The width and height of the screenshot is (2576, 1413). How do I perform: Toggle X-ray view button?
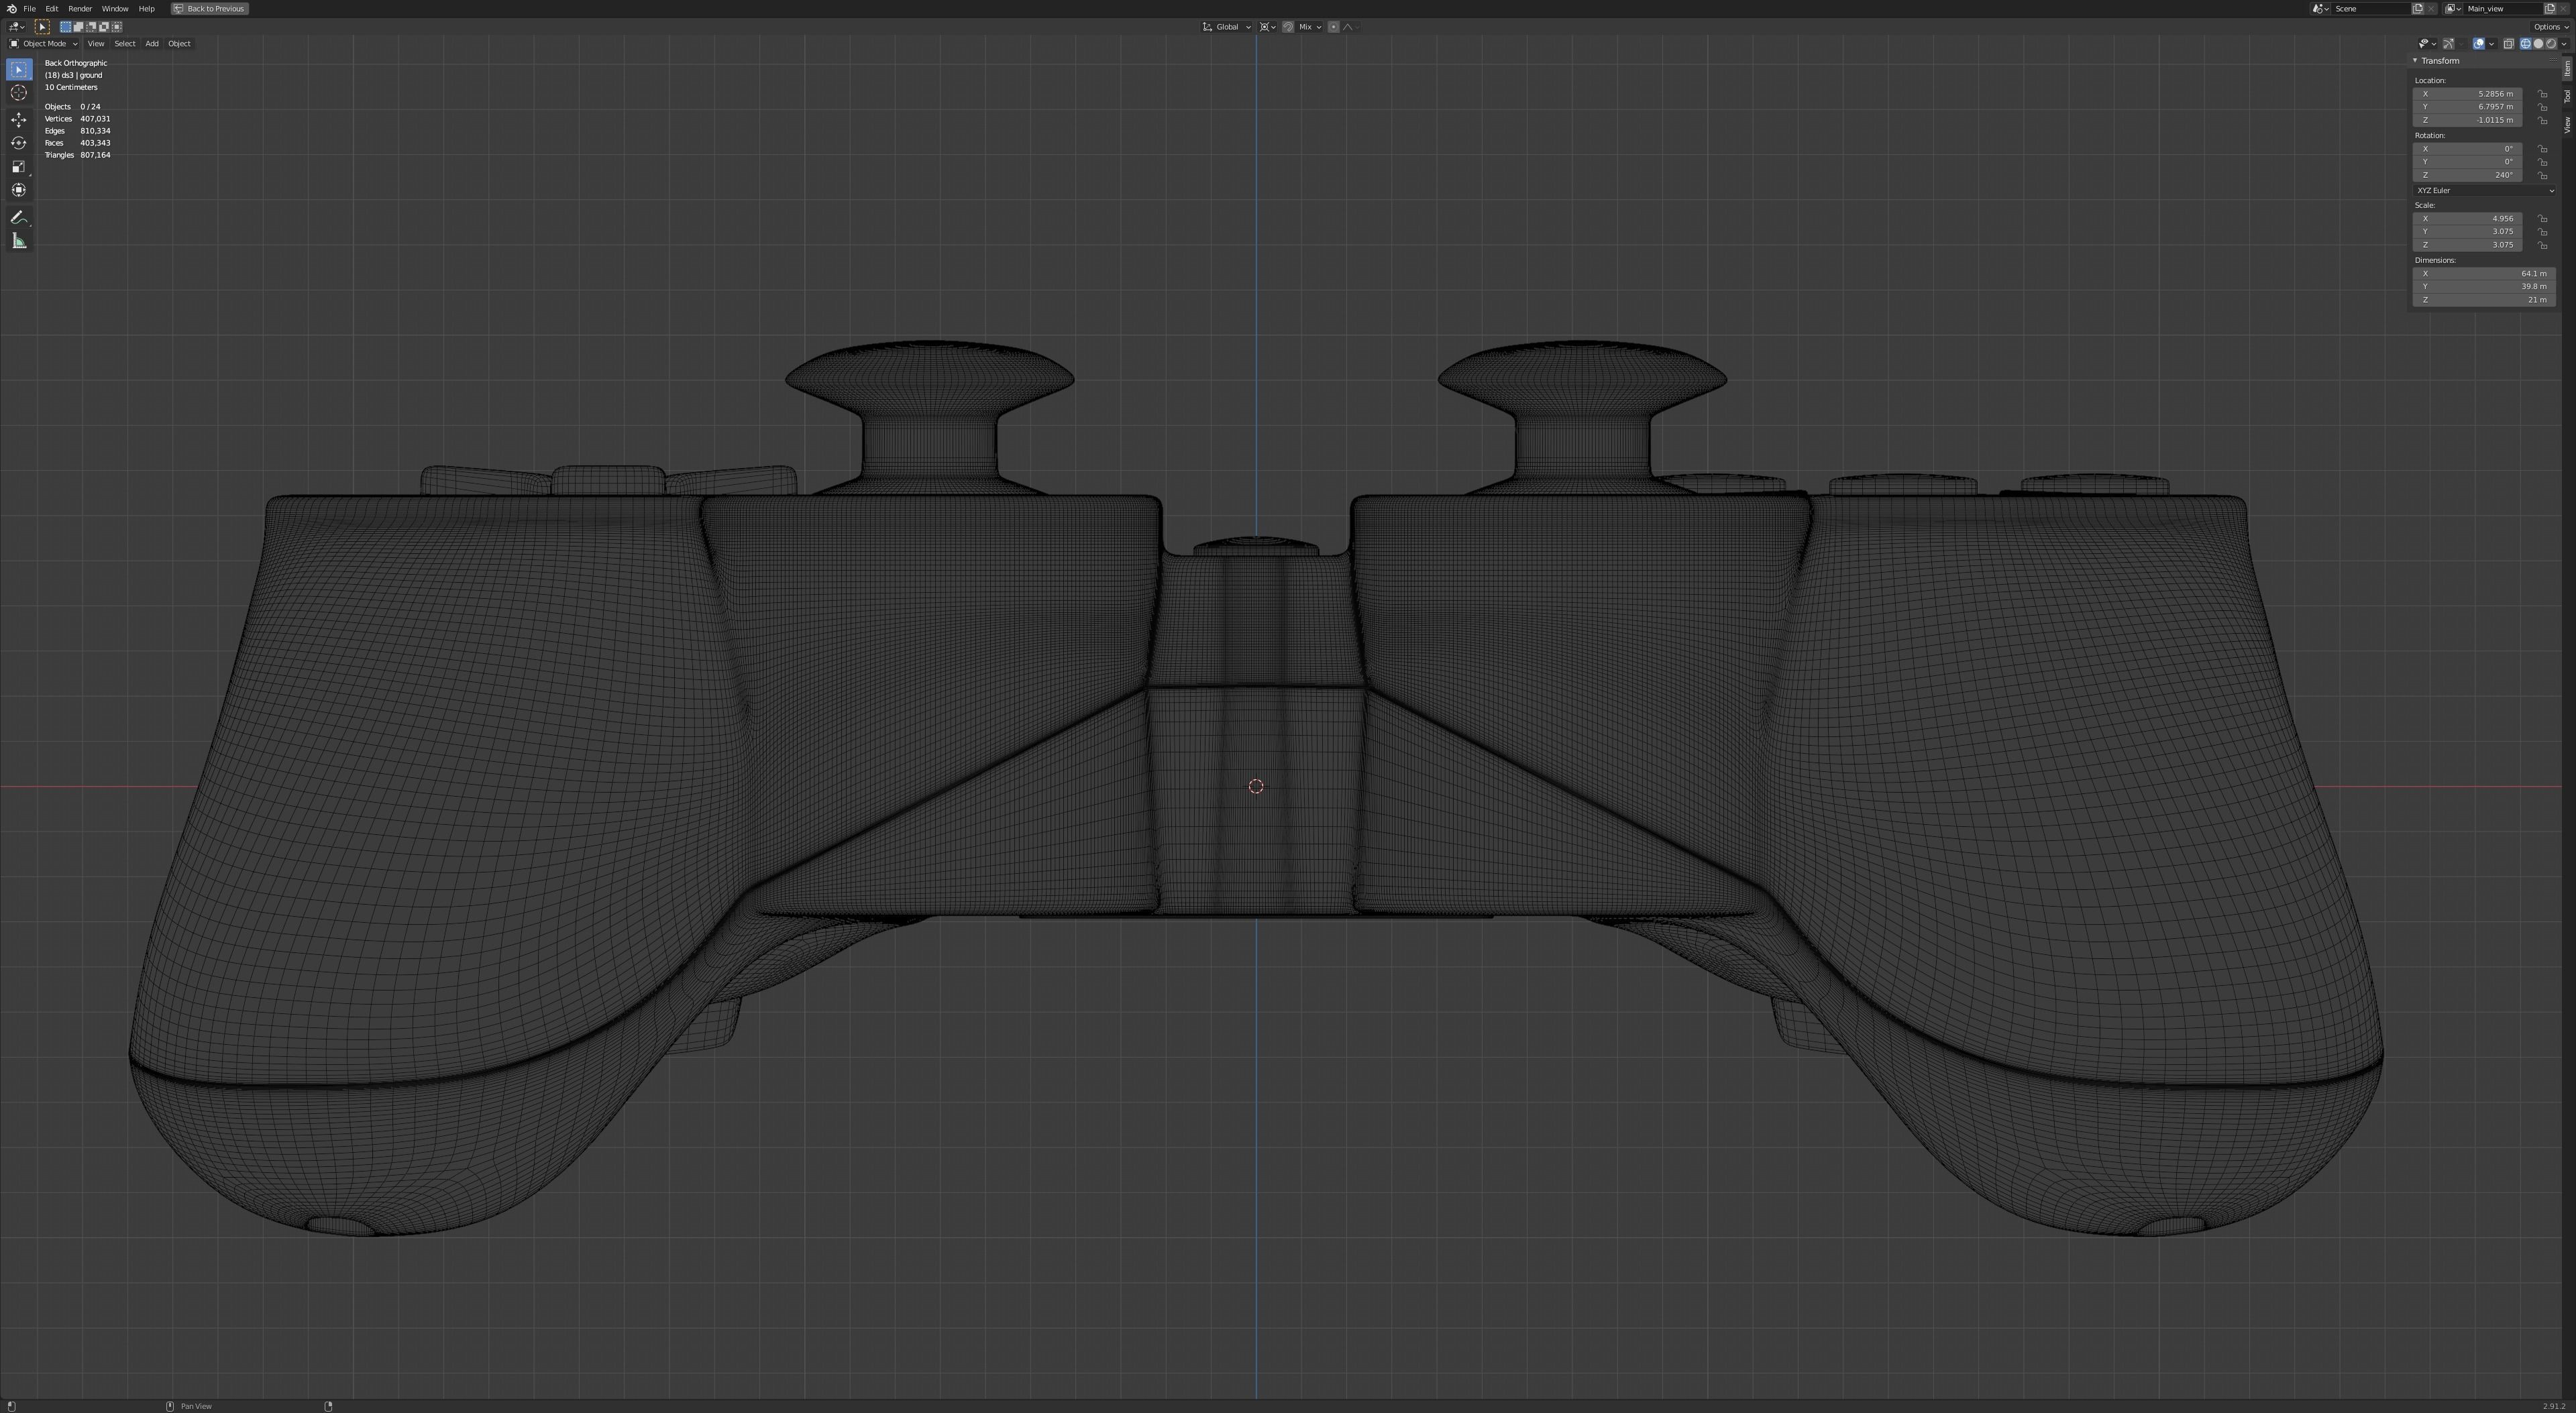pos(2508,44)
